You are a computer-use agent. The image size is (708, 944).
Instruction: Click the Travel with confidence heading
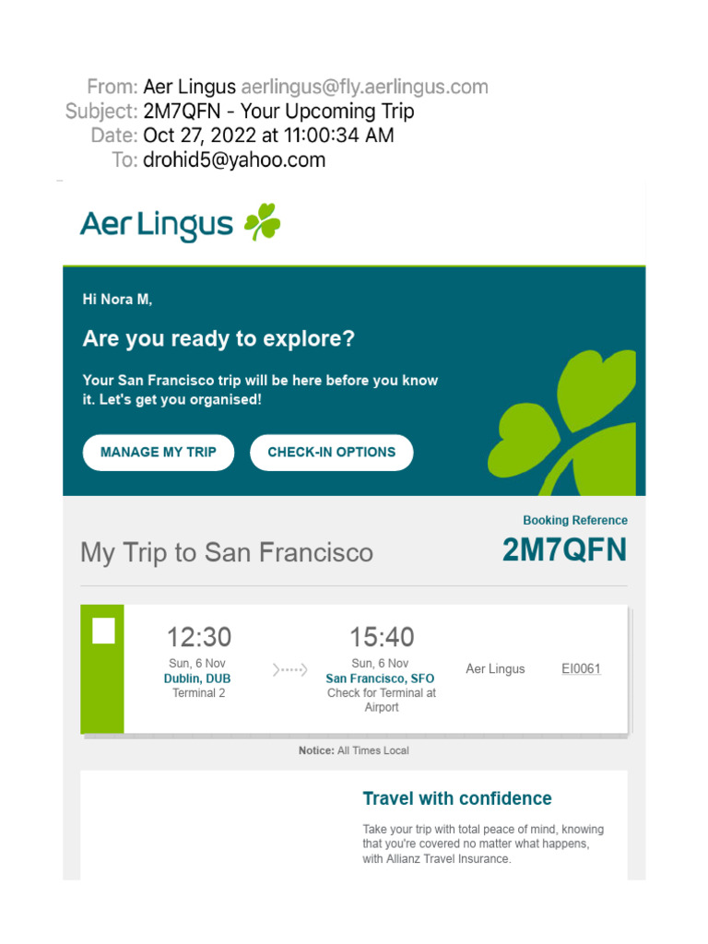(457, 798)
